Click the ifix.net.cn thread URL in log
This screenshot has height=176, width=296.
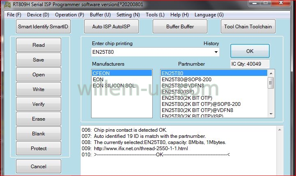[141, 149]
